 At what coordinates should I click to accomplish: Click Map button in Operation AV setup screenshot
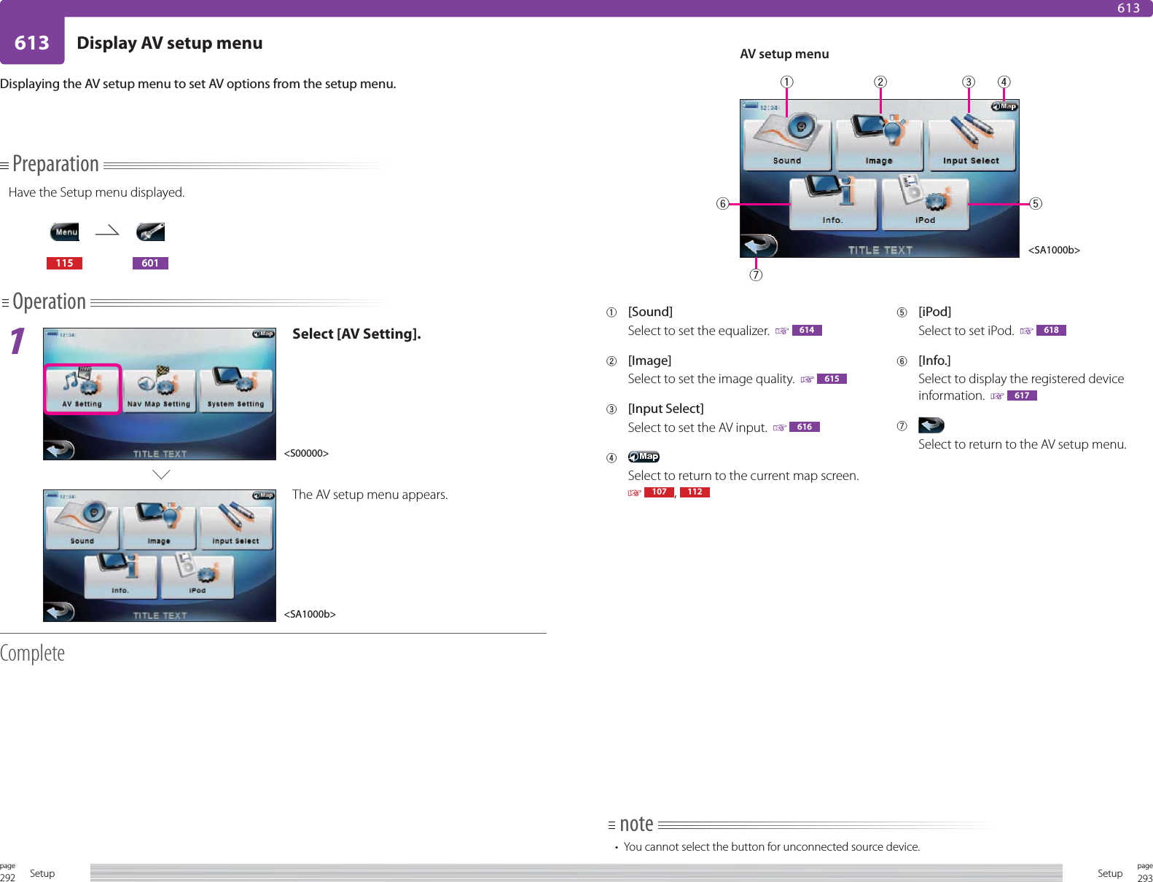coord(263,495)
